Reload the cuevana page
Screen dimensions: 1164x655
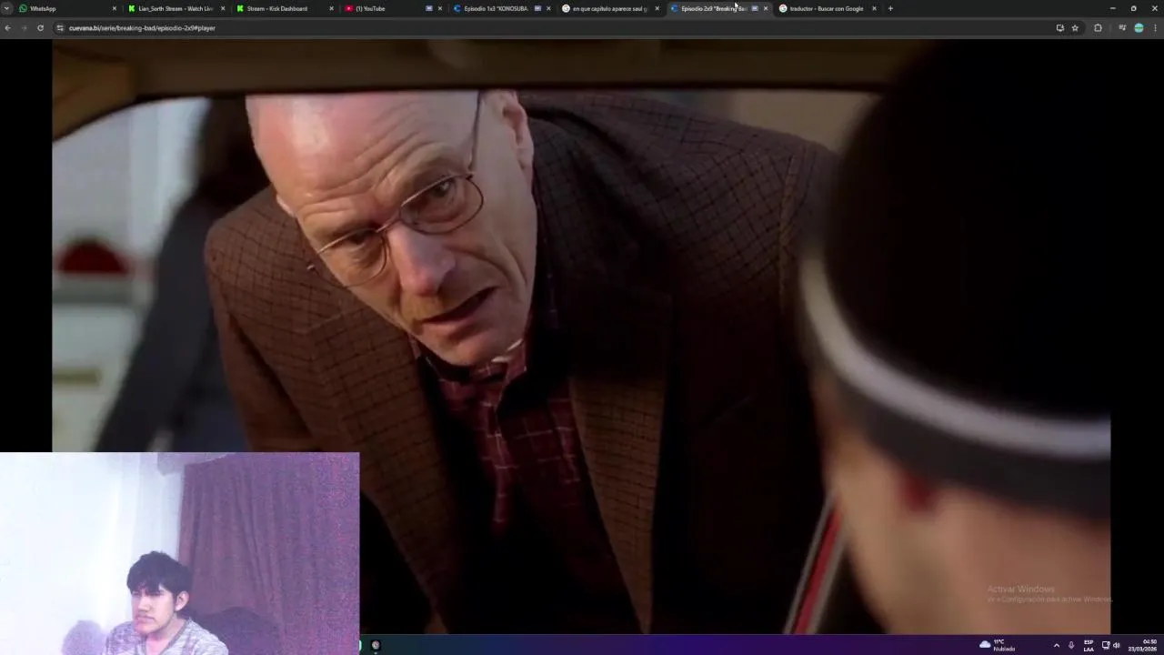(40, 28)
